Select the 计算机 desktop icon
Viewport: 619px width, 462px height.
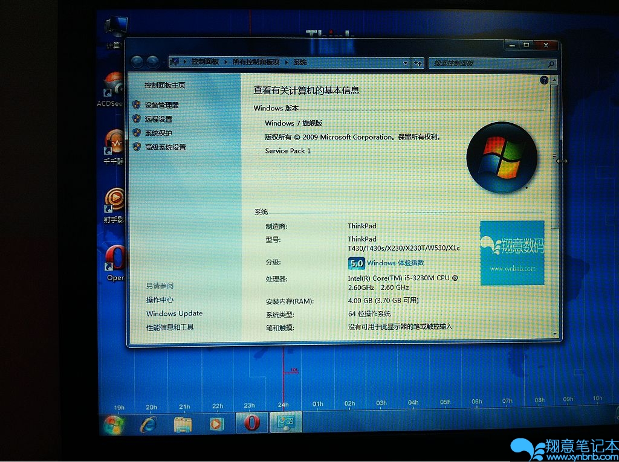115,33
